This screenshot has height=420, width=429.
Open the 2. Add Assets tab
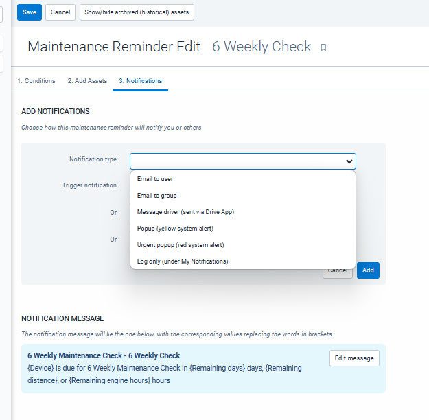click(87, 81)
